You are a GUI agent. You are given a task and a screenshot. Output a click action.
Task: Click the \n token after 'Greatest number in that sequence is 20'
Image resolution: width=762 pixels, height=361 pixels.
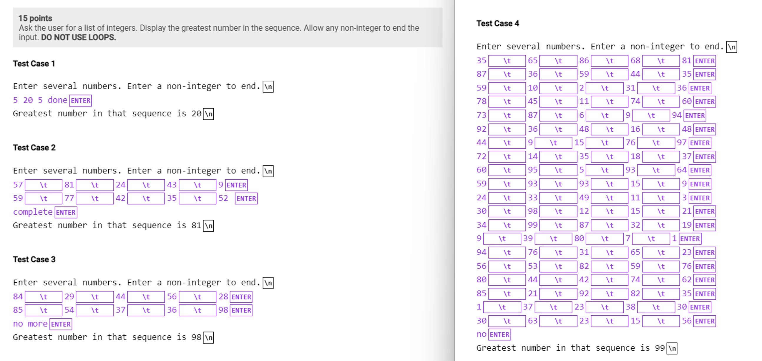[x=209, y=114]
